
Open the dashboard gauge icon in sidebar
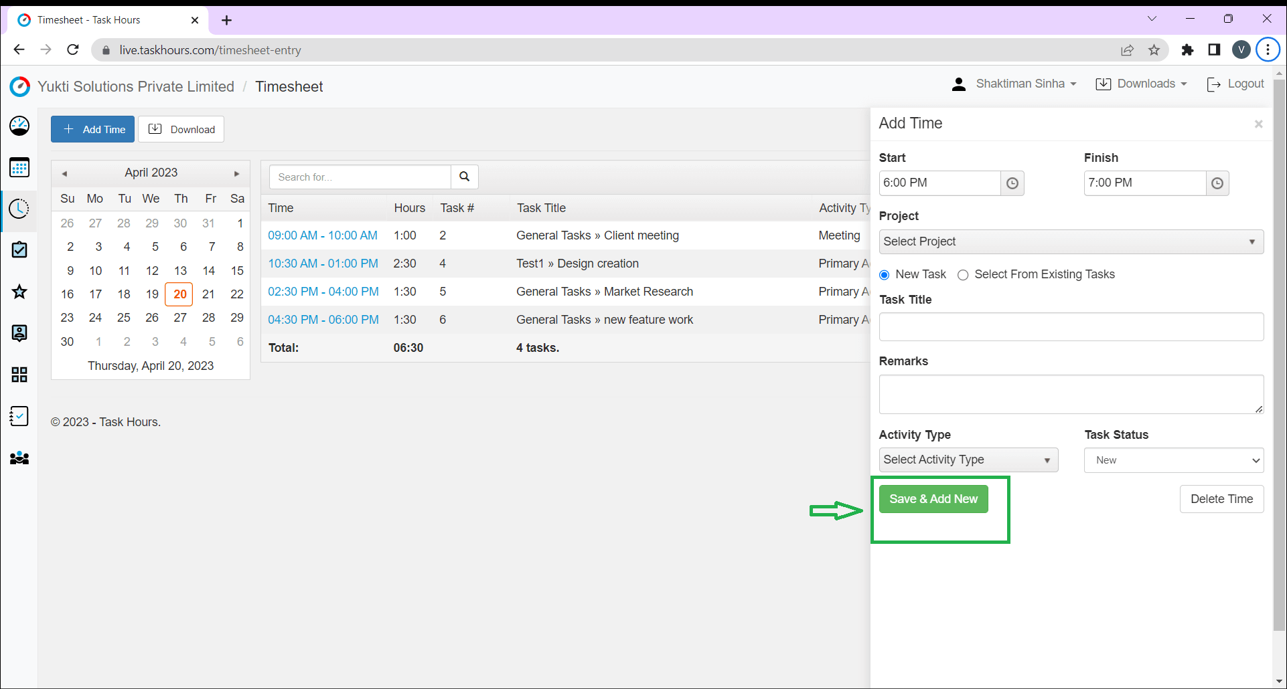pyautogui.click(x=19, y=126)
